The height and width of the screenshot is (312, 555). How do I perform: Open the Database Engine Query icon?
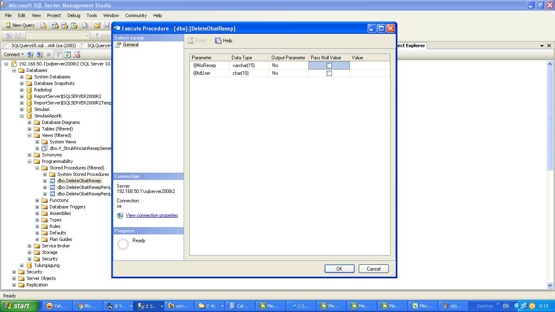coord(43,25)
